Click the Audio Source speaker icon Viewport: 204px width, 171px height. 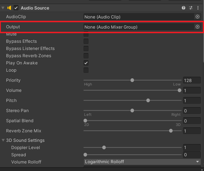(x=9, y=8)
